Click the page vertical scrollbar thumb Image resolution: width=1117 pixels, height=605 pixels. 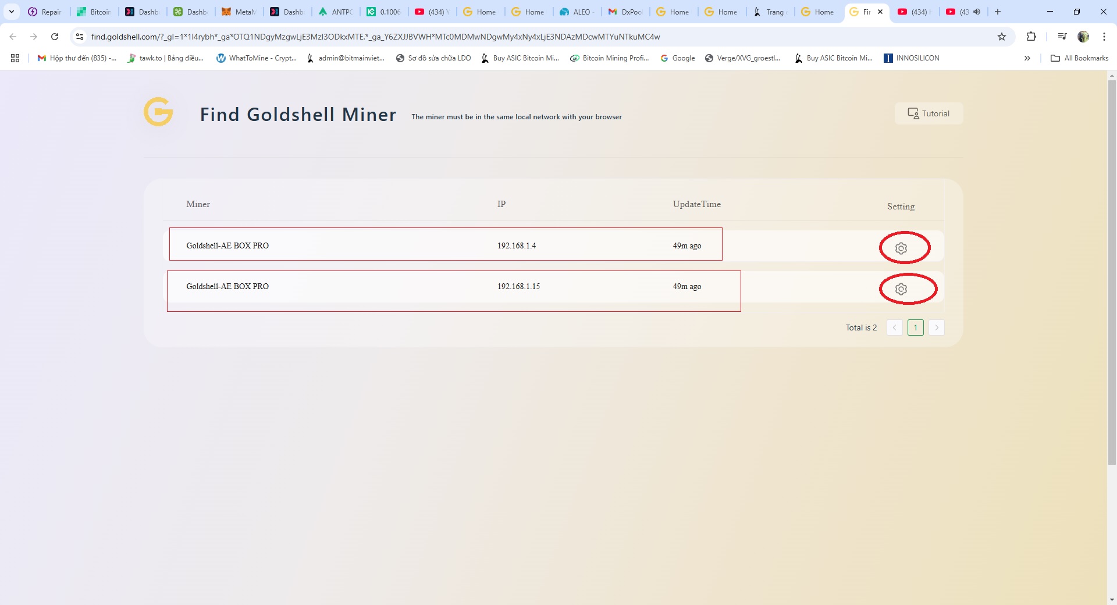click(x=1112, y=272)
